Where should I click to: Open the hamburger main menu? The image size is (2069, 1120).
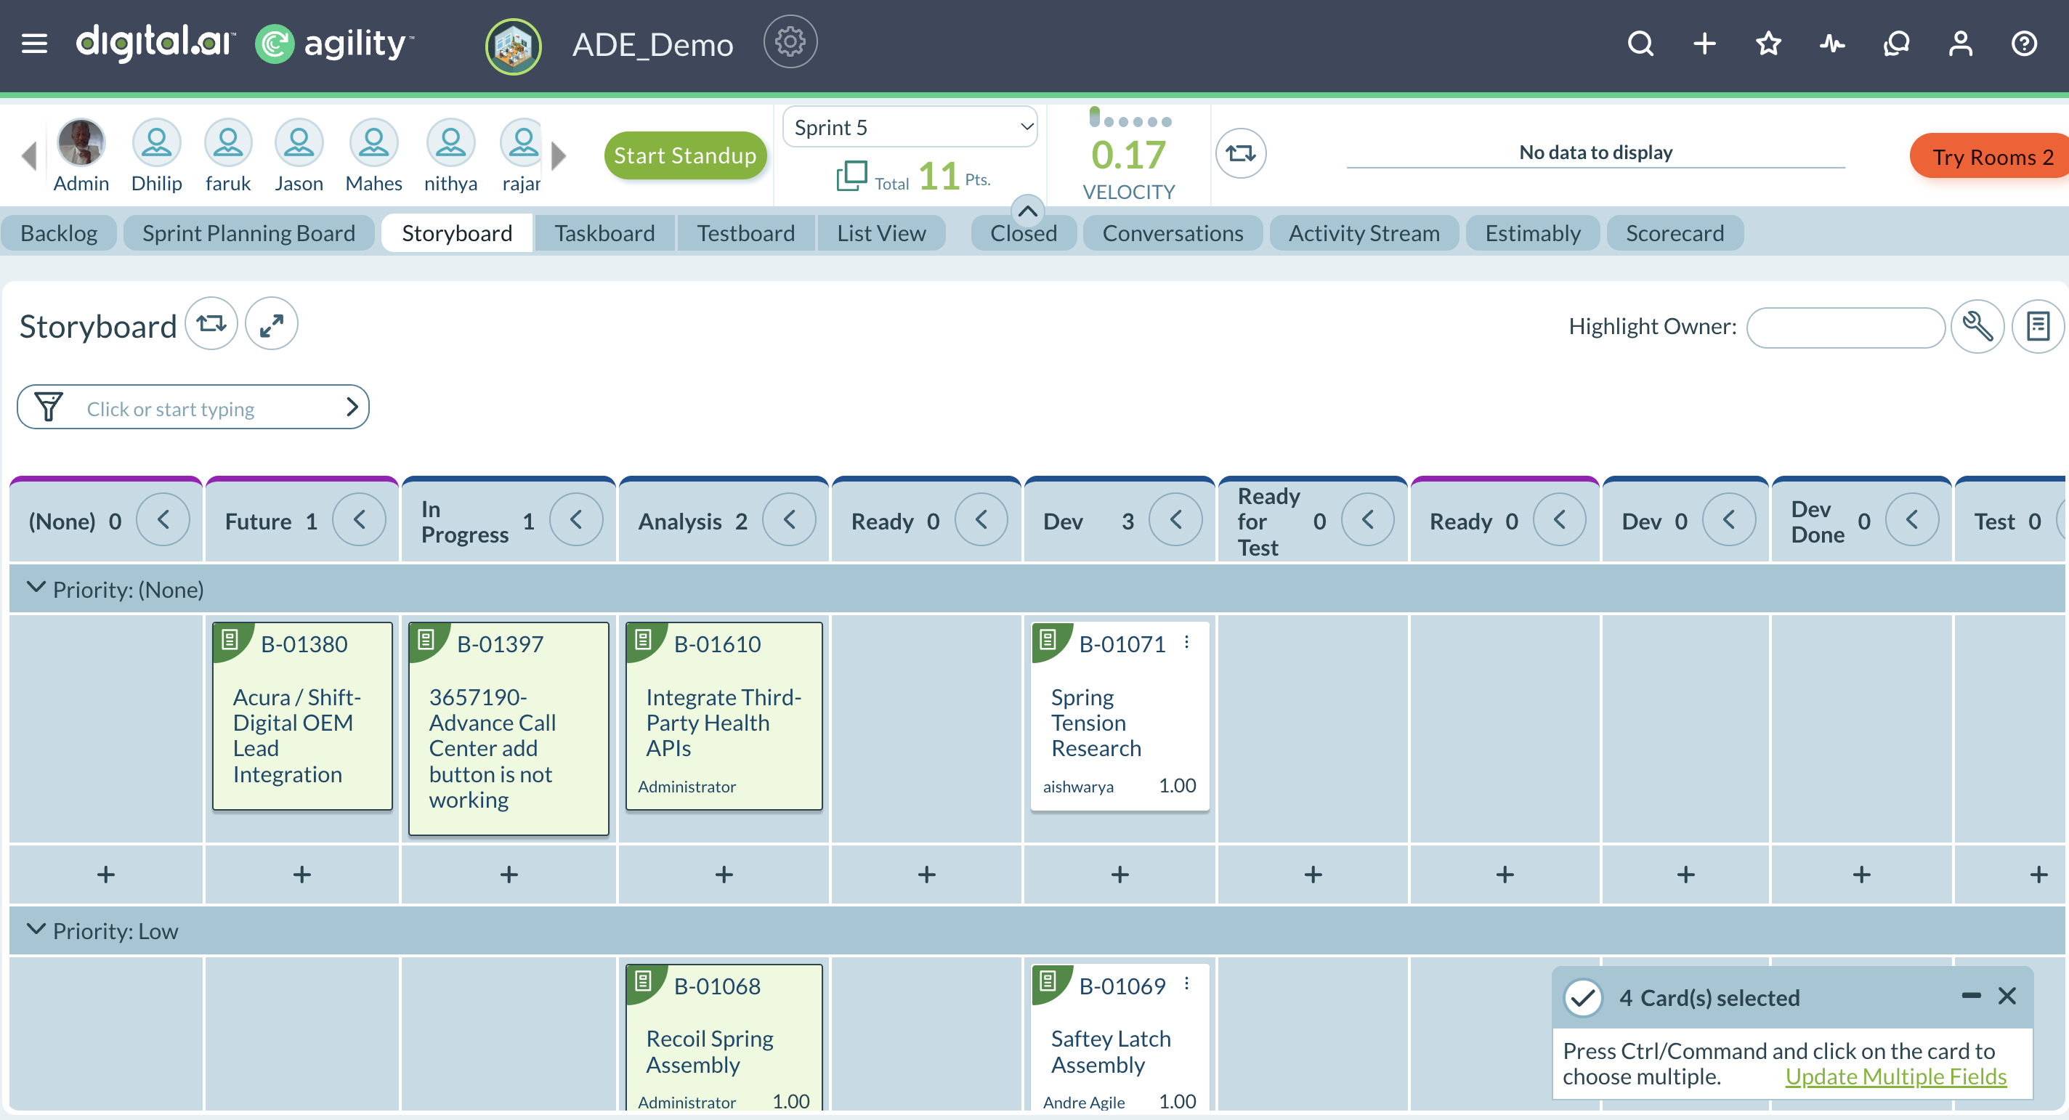click(x=33, y=44)
